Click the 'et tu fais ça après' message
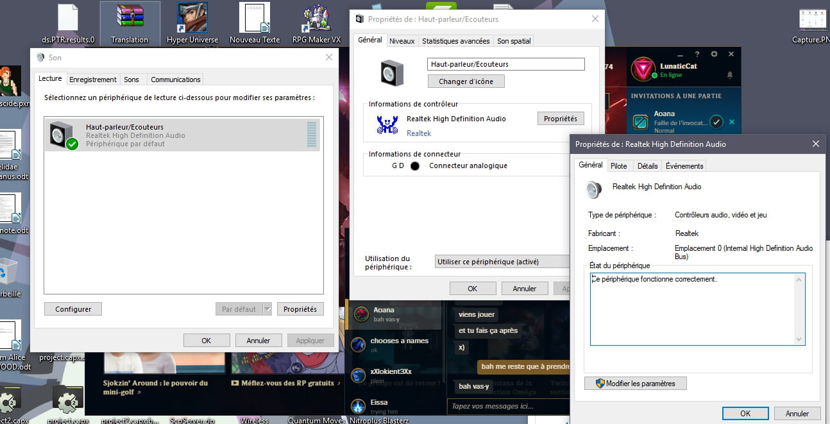This screenshot has height=424, width=830. coord(487,331)
